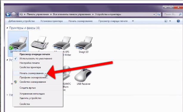Collapse the 'Принтеры и факсы' group
The image size is (183, 112).
pos(7,28)
